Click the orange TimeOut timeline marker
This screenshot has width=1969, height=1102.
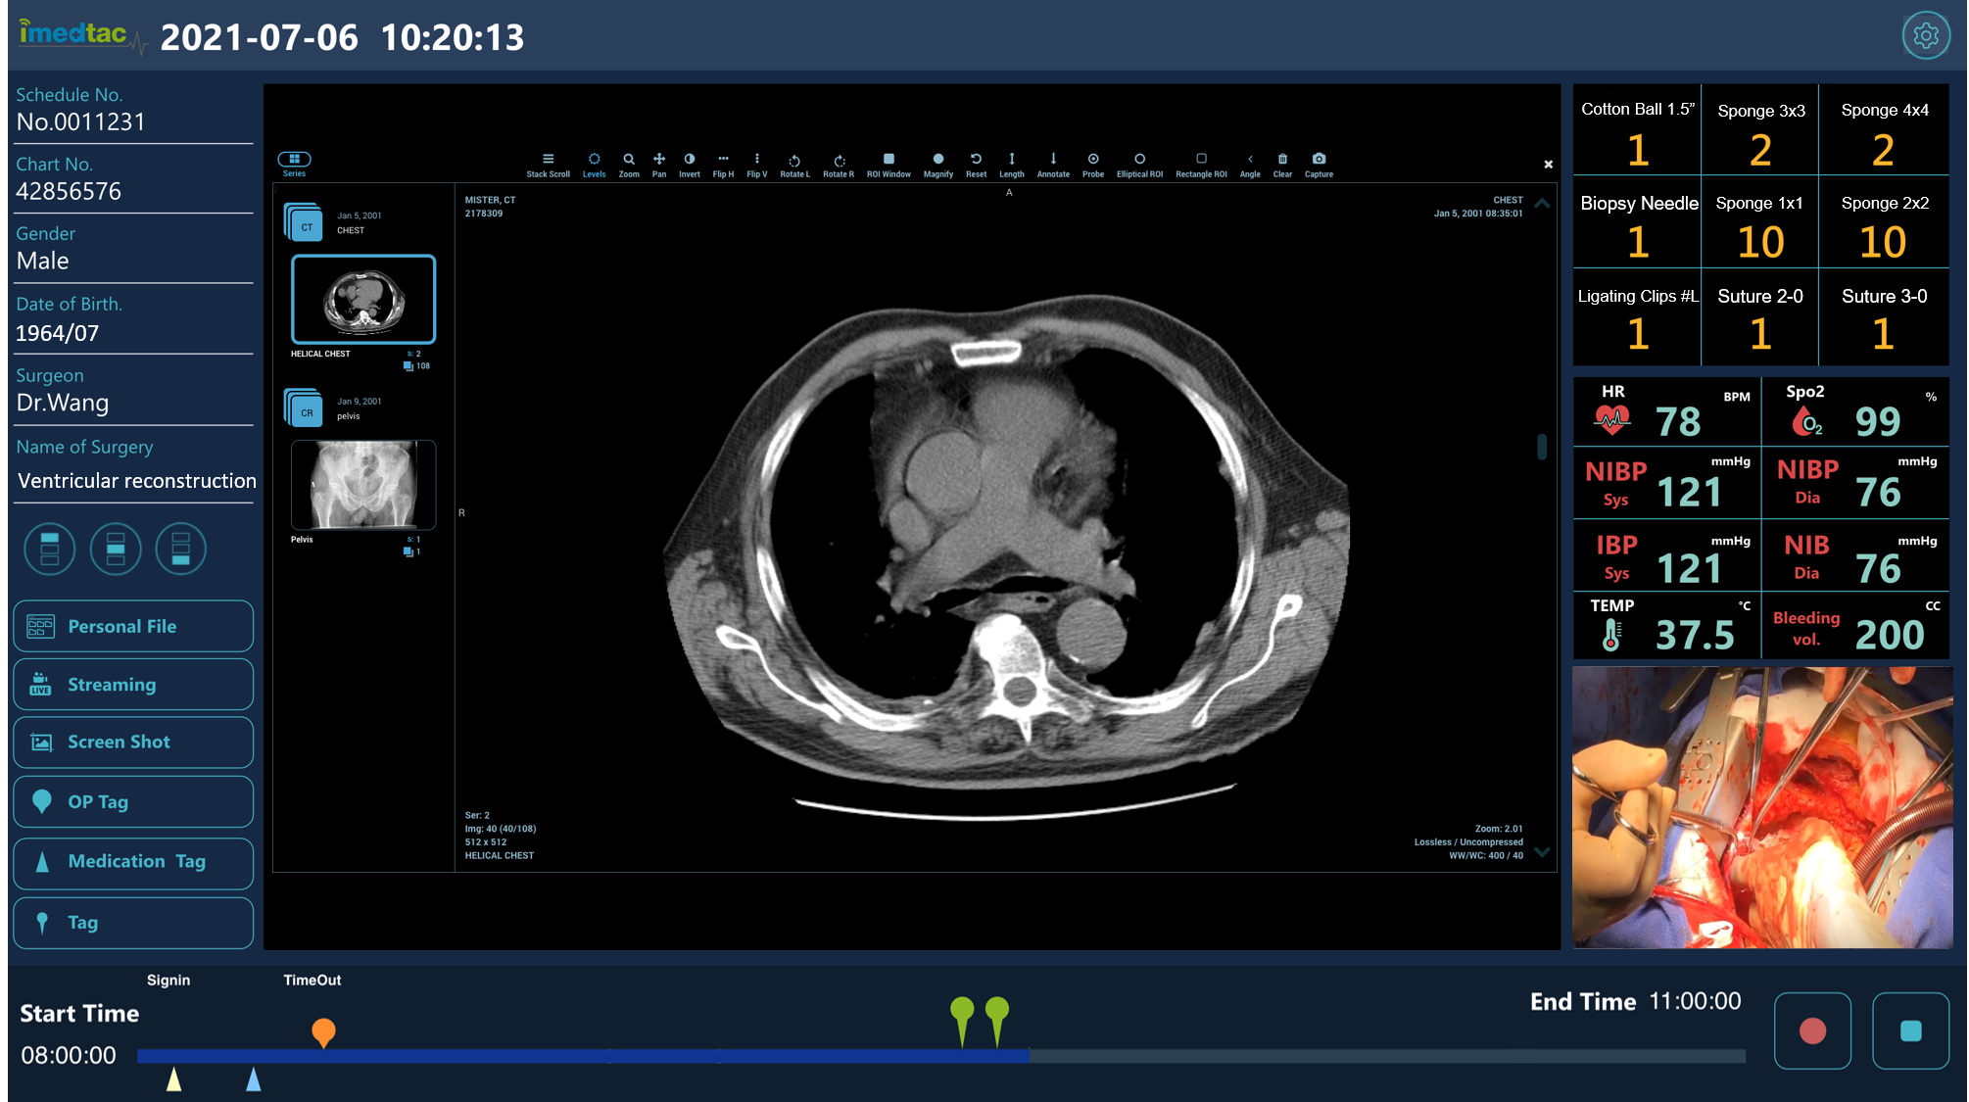point(323,1031)
